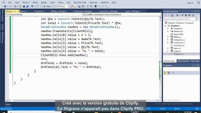The width and height of the screenshot is (201, 113).
Task: Click the Open File folder icon
Action: coord(20,6)
